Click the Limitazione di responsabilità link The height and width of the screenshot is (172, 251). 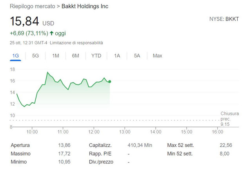(76, 43)
